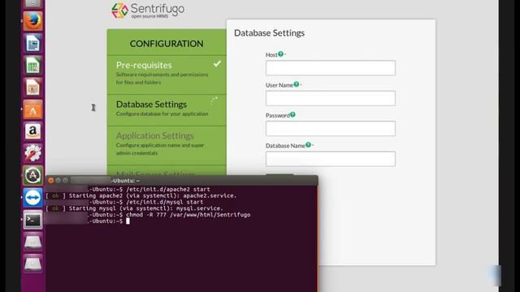
Task: Open Ubuntu Software Center icon
Action: [x=32, y=109]
